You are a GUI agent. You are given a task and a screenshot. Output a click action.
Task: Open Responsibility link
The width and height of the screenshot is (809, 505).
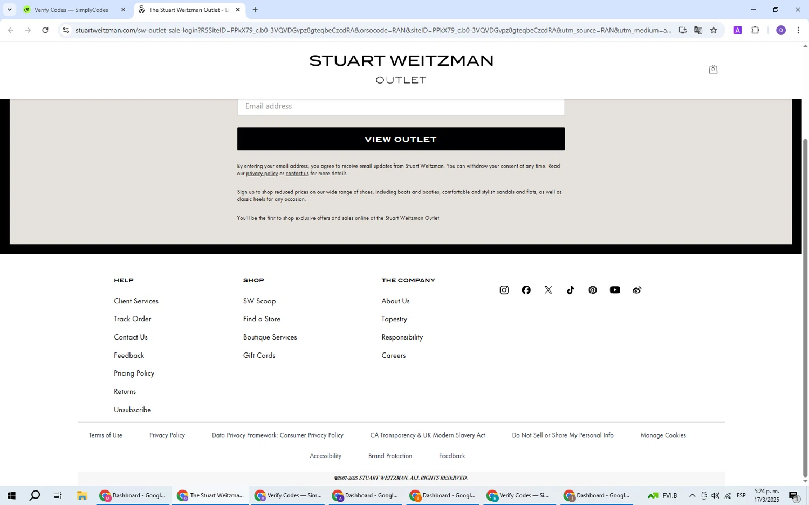[x=402, y=337]
